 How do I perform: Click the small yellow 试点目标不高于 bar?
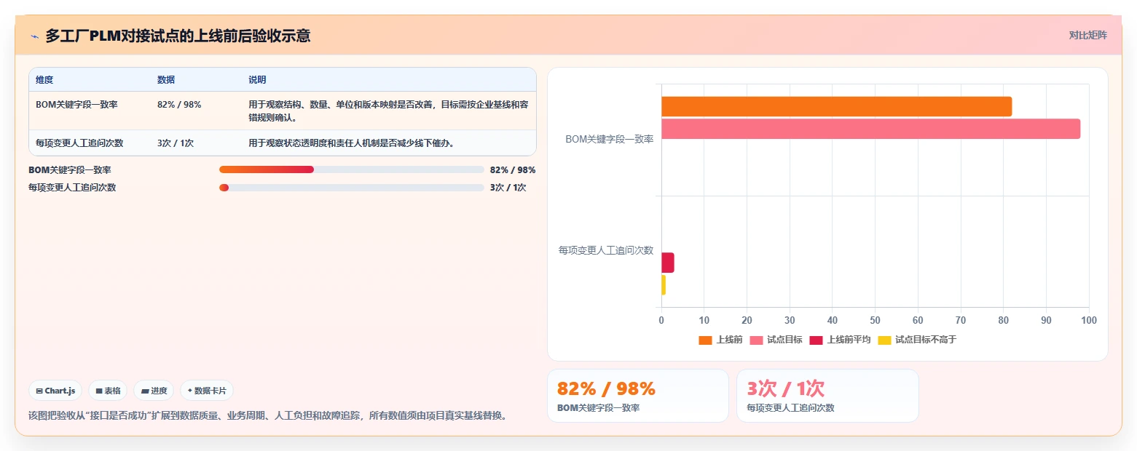[x=664, y=285]
